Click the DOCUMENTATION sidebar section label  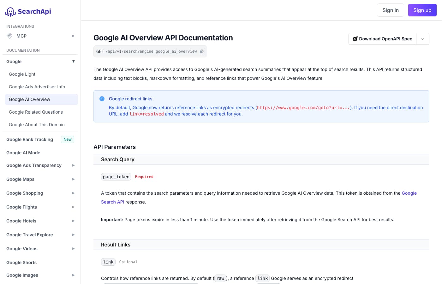[x=23, y=50]
